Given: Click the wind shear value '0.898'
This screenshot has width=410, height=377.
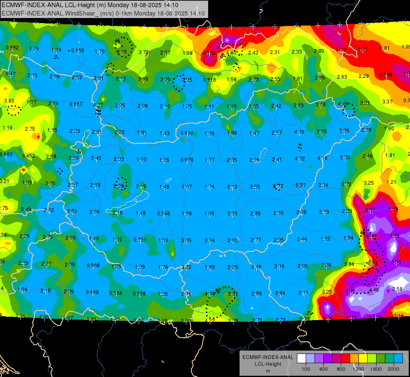Looking at the screenshot, I should tap(139, 293).
